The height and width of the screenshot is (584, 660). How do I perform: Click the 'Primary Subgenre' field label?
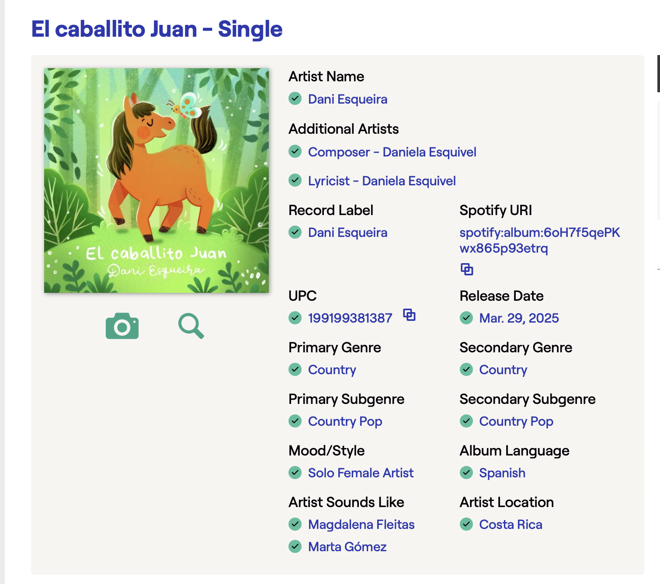tap(347, 399)
